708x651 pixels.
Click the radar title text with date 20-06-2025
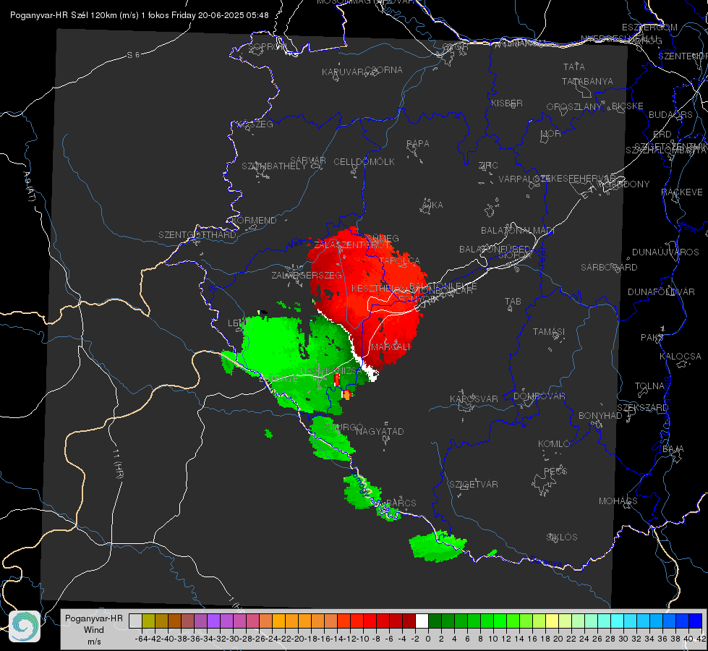click(140, 15)
